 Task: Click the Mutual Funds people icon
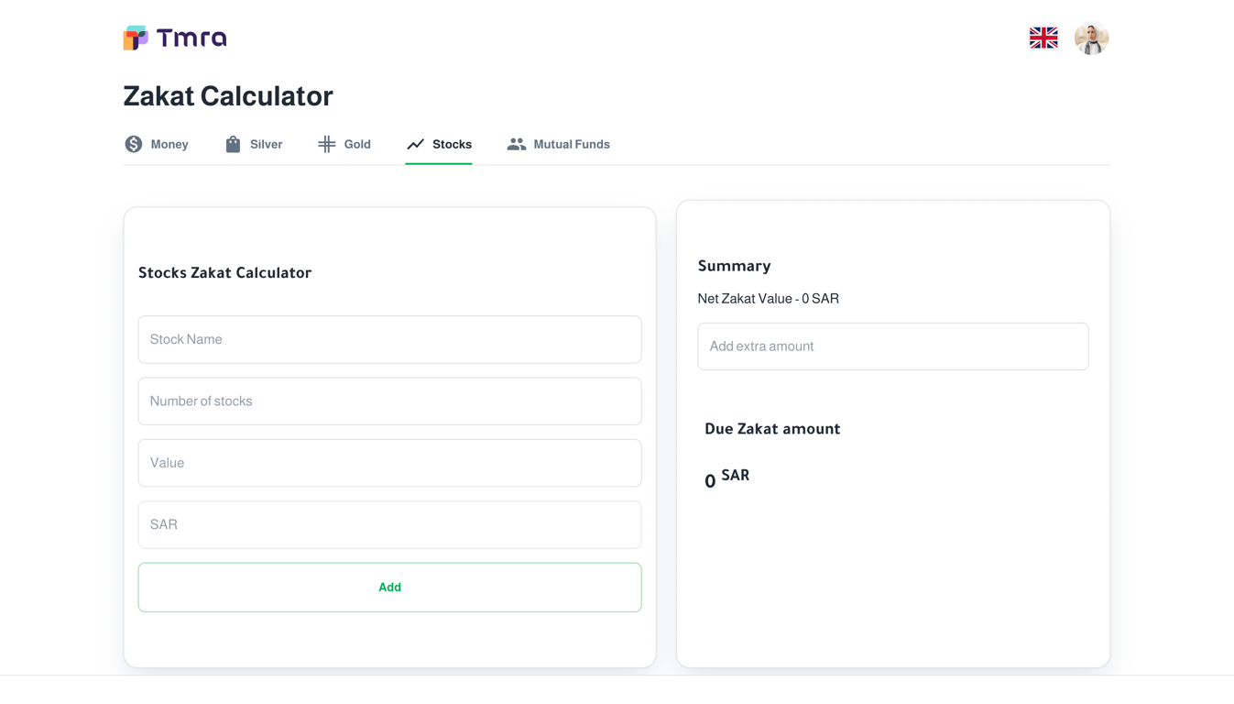pos(517,144)
